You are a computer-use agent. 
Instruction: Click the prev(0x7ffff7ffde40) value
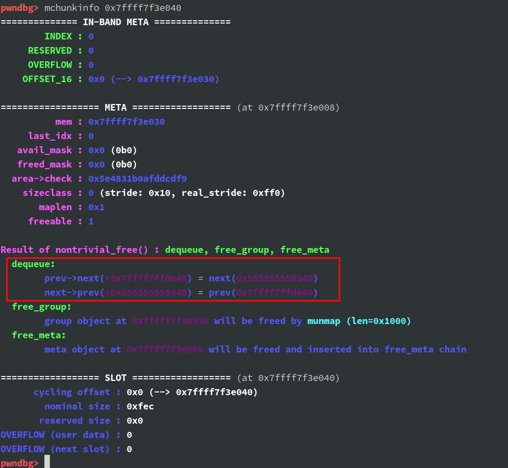tap(263, 292)
